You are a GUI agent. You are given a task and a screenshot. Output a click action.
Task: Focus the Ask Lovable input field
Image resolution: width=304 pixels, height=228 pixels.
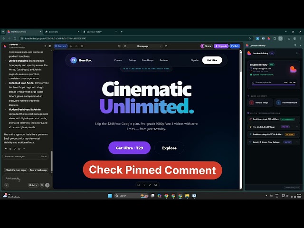(x=27, y=179)
